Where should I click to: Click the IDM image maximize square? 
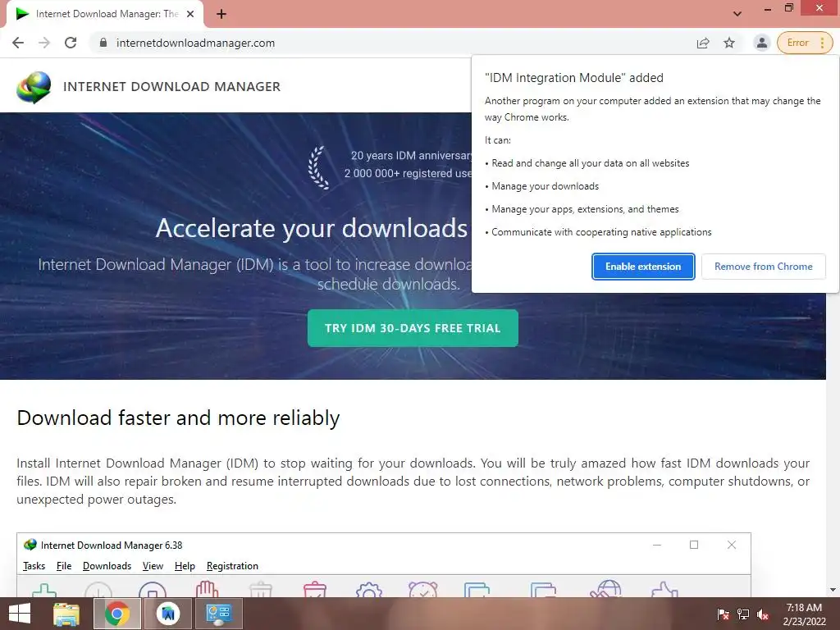[694, 545]
